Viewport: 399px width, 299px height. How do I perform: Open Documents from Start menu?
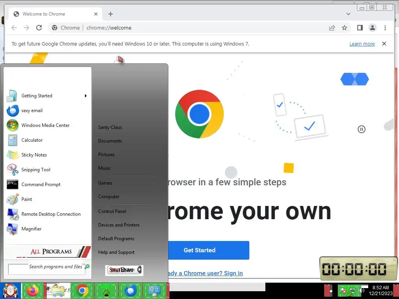click(110, 141)
